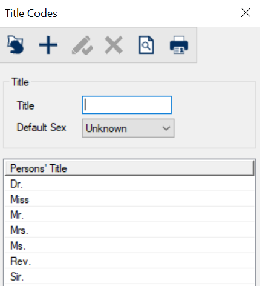Close the Title Codes window
Image resolution: width=260 pixels, height=286 pixels.
[x=245, y=13]
